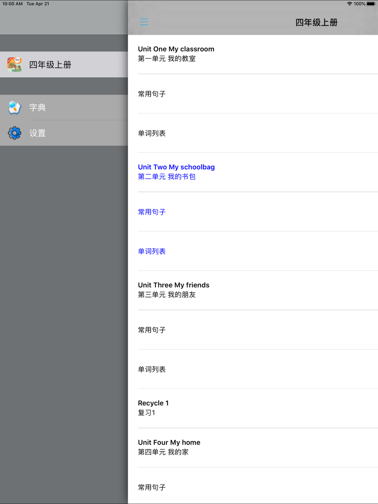Open 字典 from the sidebar menu
This screenshot has width=378, height=504.
64,108
